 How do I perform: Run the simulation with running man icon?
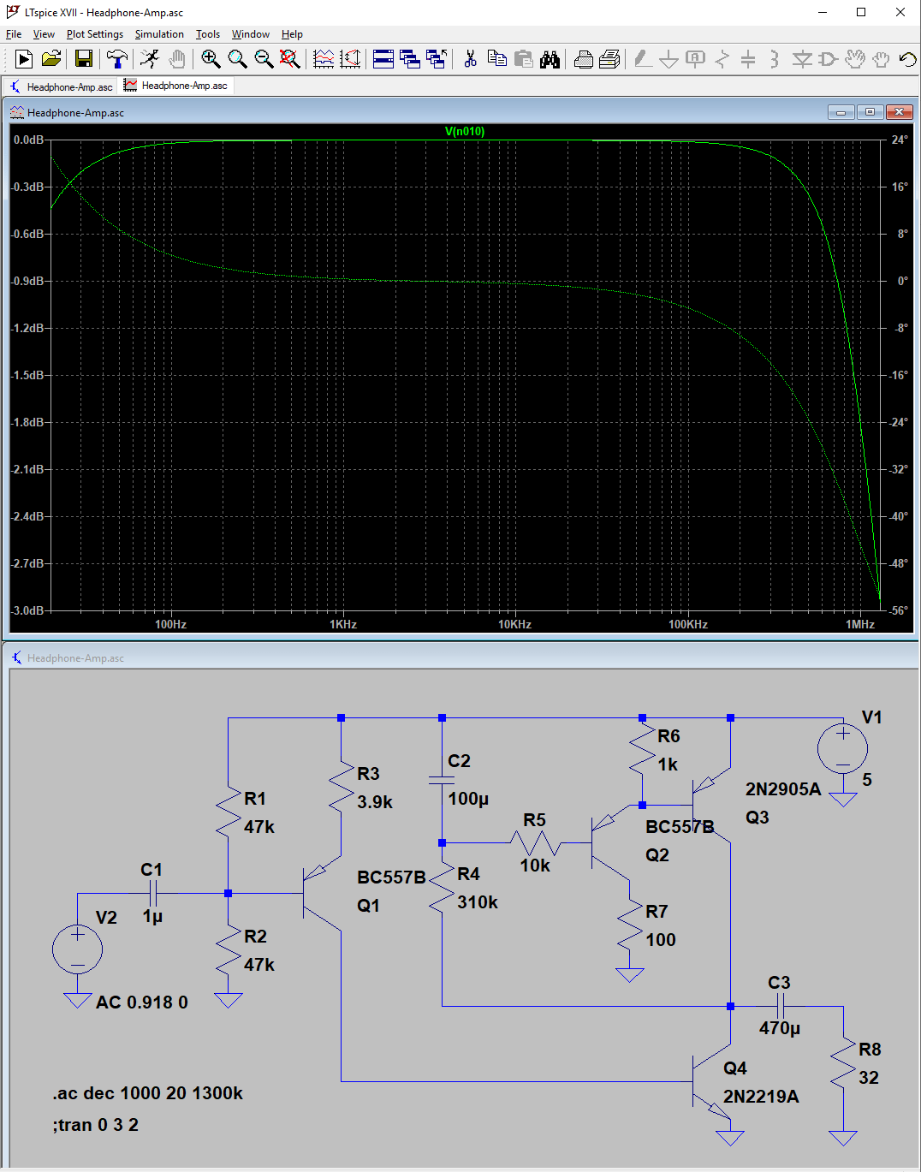[x=150, y=59]
